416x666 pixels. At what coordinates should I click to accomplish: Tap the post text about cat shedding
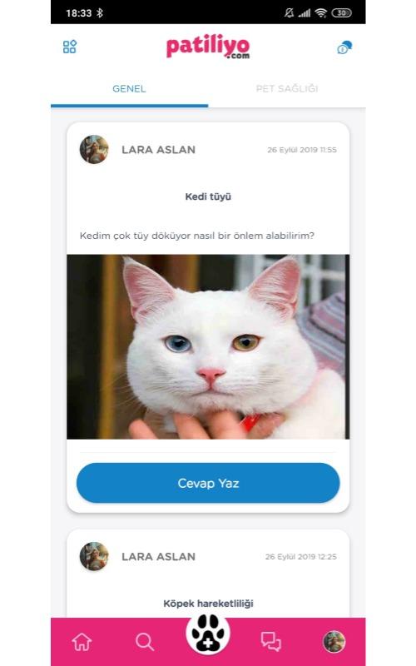197,236
